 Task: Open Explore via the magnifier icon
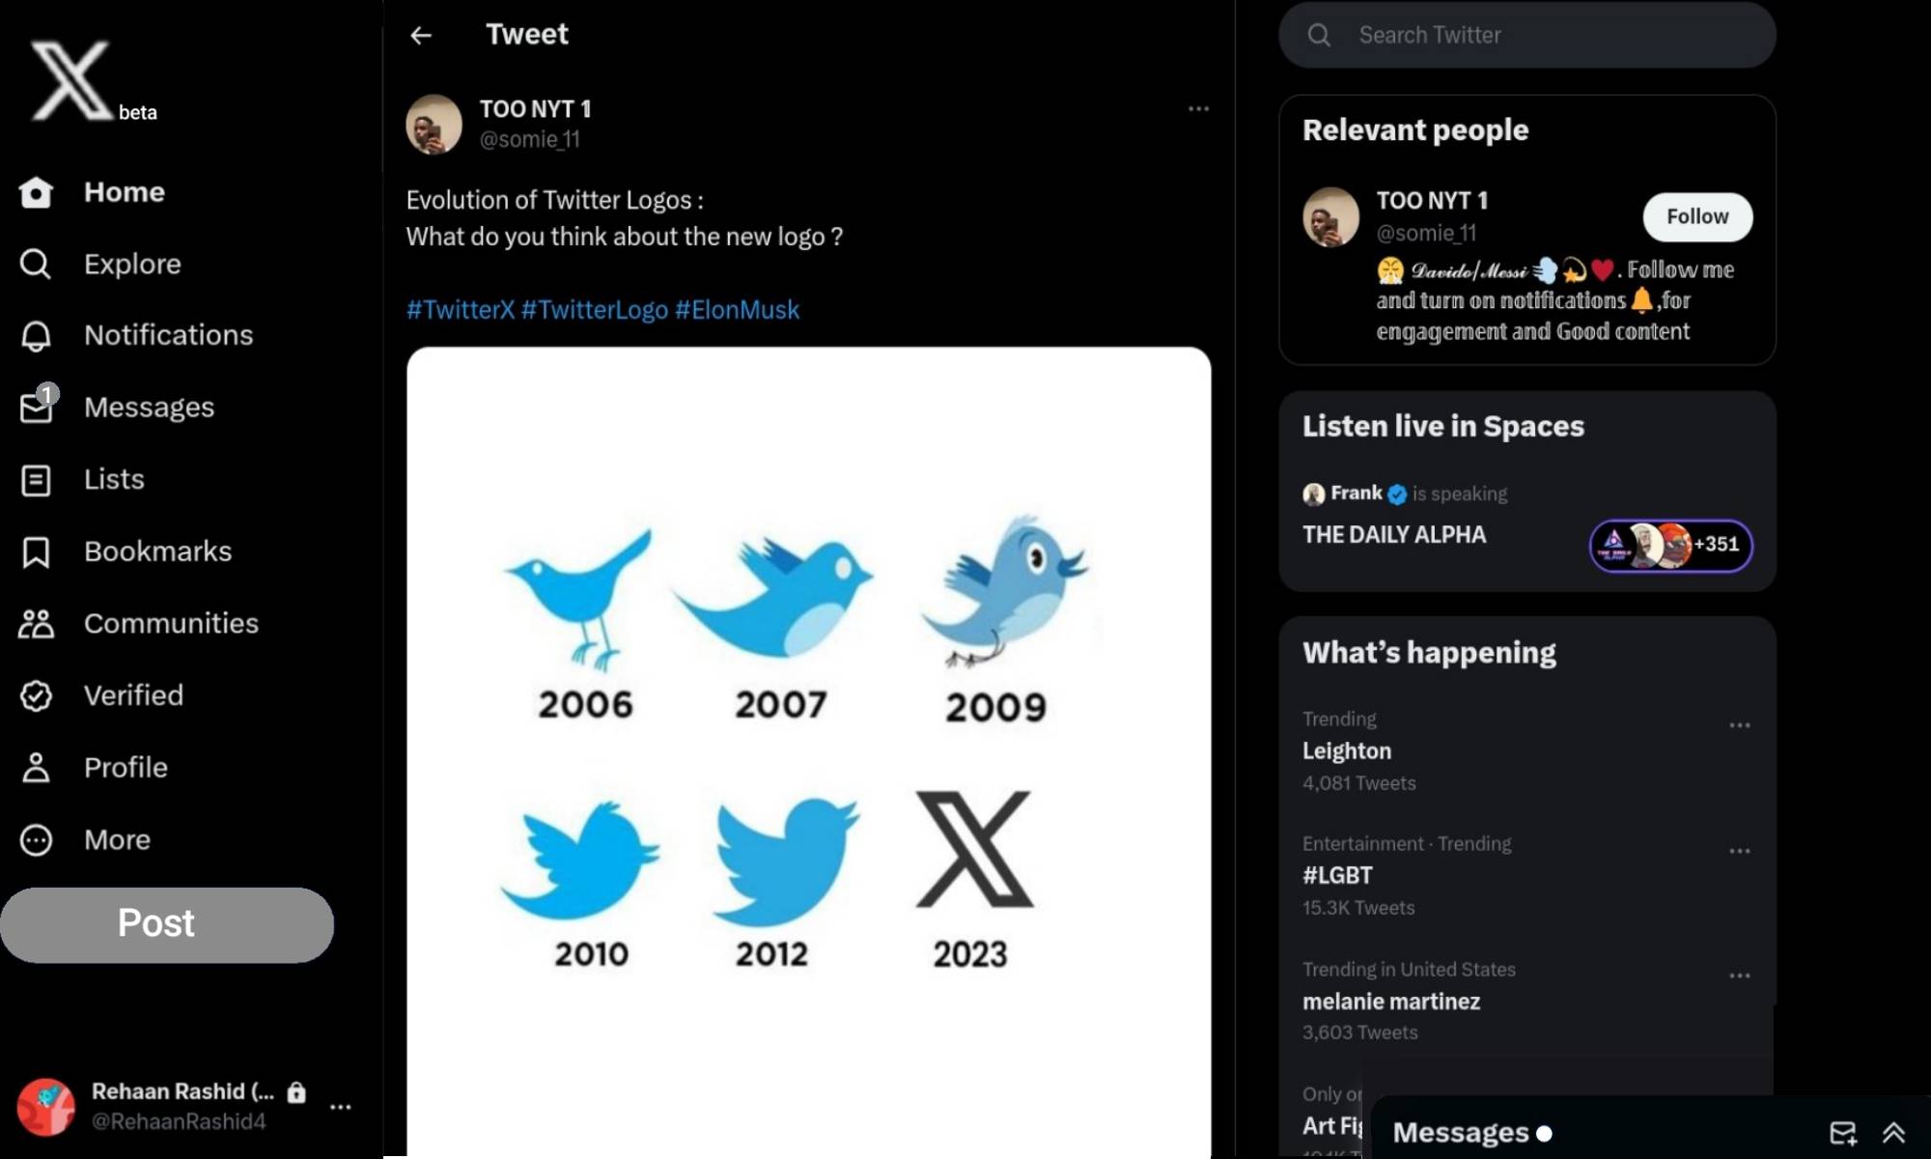pos(35,264)
